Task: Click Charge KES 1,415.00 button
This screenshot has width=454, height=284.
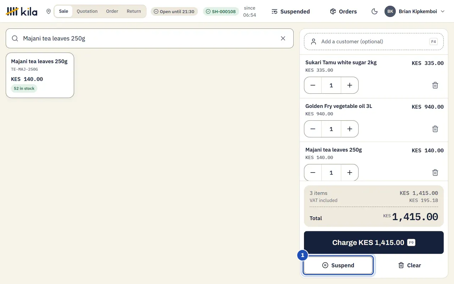Action: pos(374,242)
